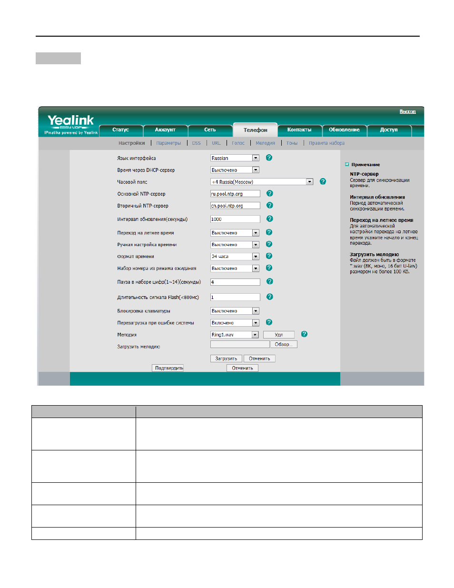Go to the Обновление tab

tap(344, 130)
